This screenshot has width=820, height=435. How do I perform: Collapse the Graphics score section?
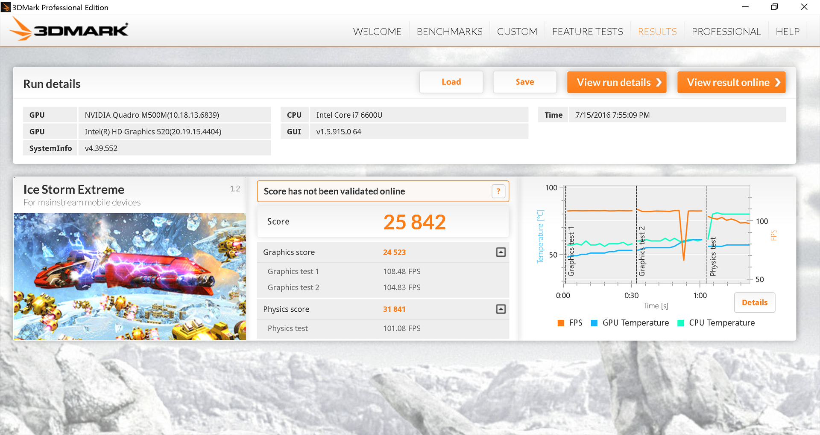pos(501,252)
